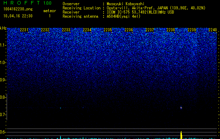
Task: Click the tall yellow signal-level spike
Action: tap(181, 135)
